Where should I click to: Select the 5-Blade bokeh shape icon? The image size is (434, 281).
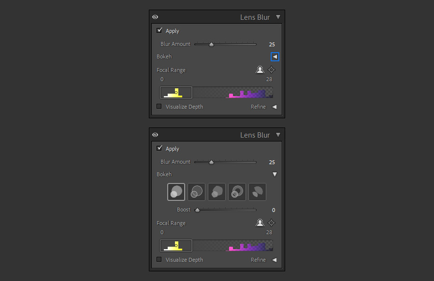click(x=217, y=192)
